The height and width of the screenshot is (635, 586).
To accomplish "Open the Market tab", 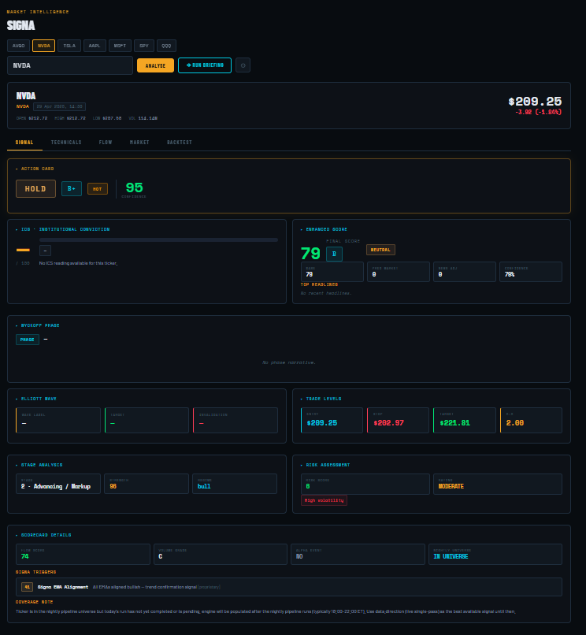I will pos(139,143).
